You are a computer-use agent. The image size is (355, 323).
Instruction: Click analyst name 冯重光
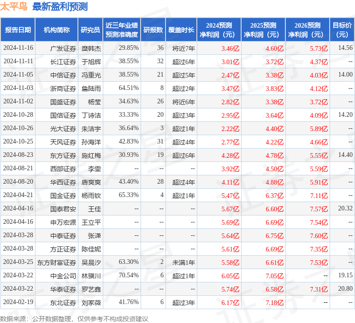[91, 75]
